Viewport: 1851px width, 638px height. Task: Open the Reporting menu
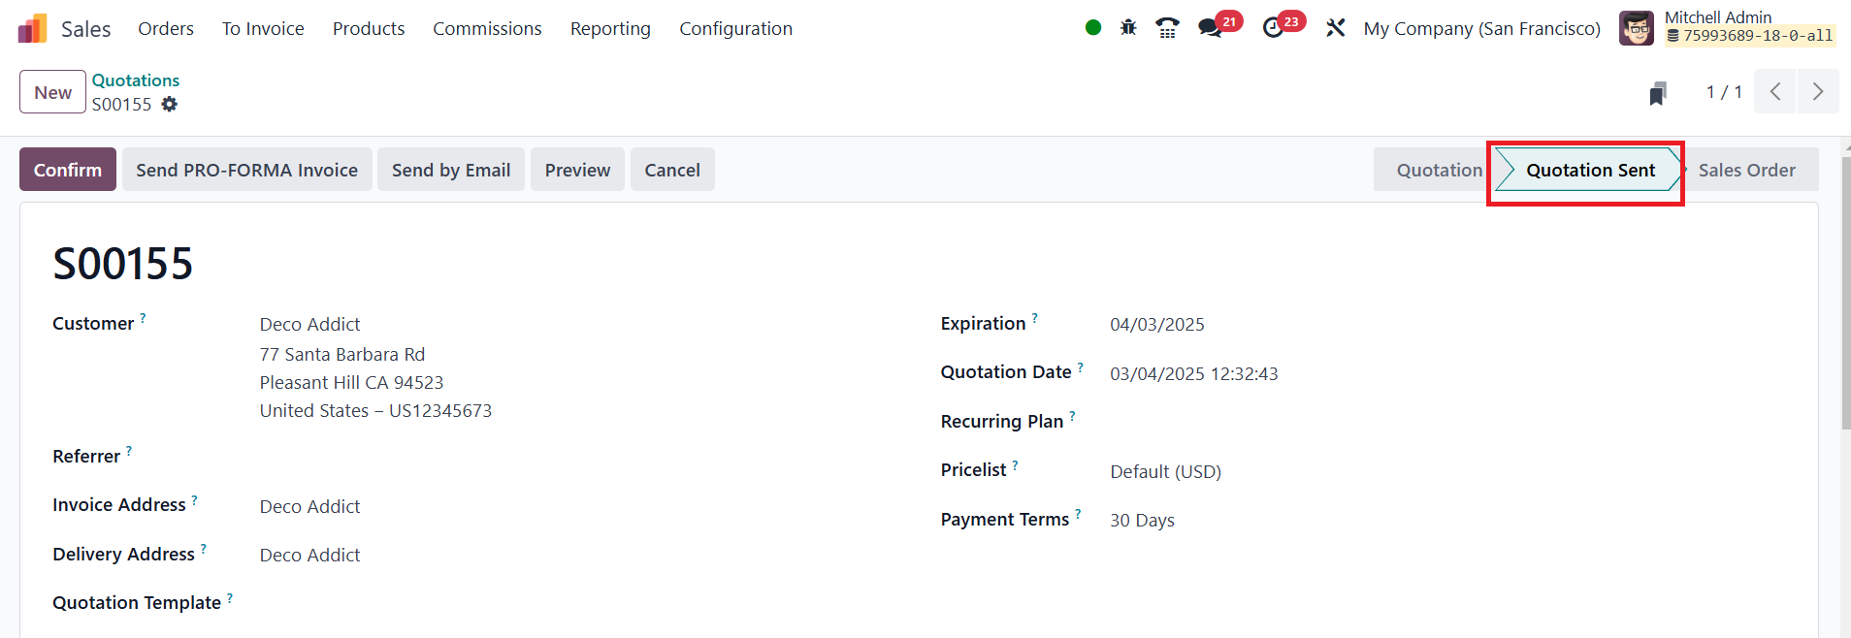point(610,29)
